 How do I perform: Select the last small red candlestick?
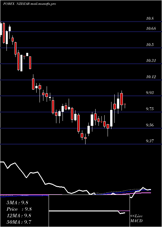point(125,104)
